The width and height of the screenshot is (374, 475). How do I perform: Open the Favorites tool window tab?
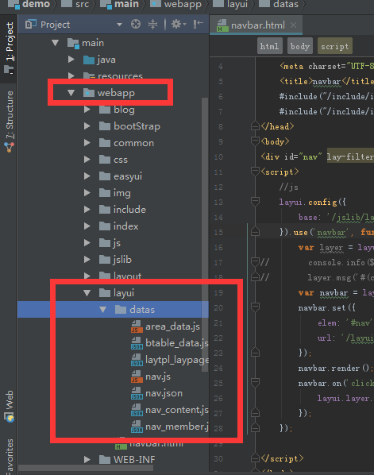pos(10,456)
